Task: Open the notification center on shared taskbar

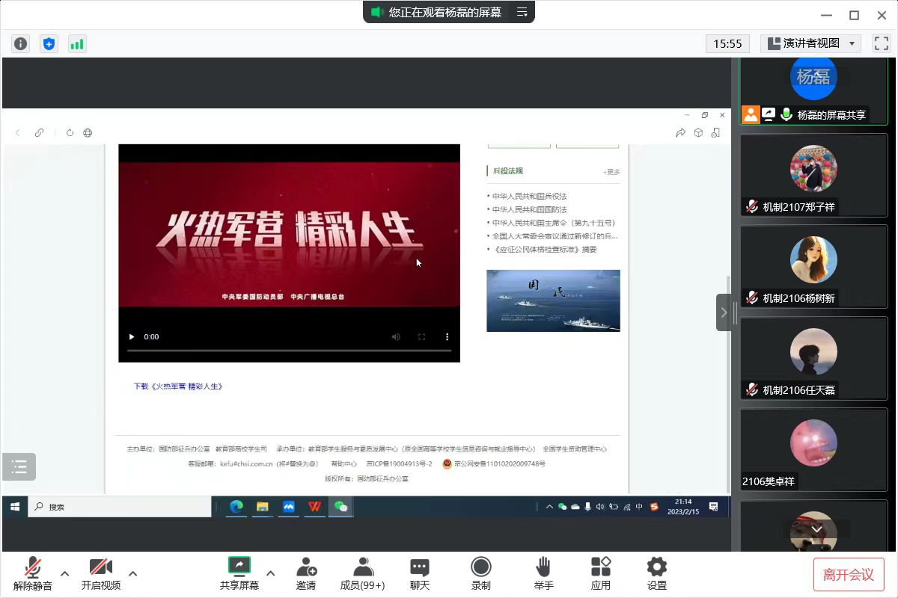Action: click(x=714, y=507)
